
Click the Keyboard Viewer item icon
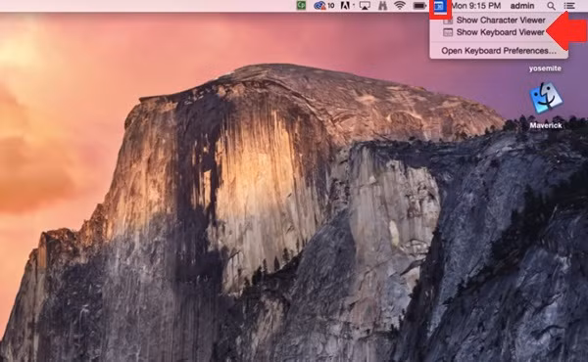coord(448,32)
